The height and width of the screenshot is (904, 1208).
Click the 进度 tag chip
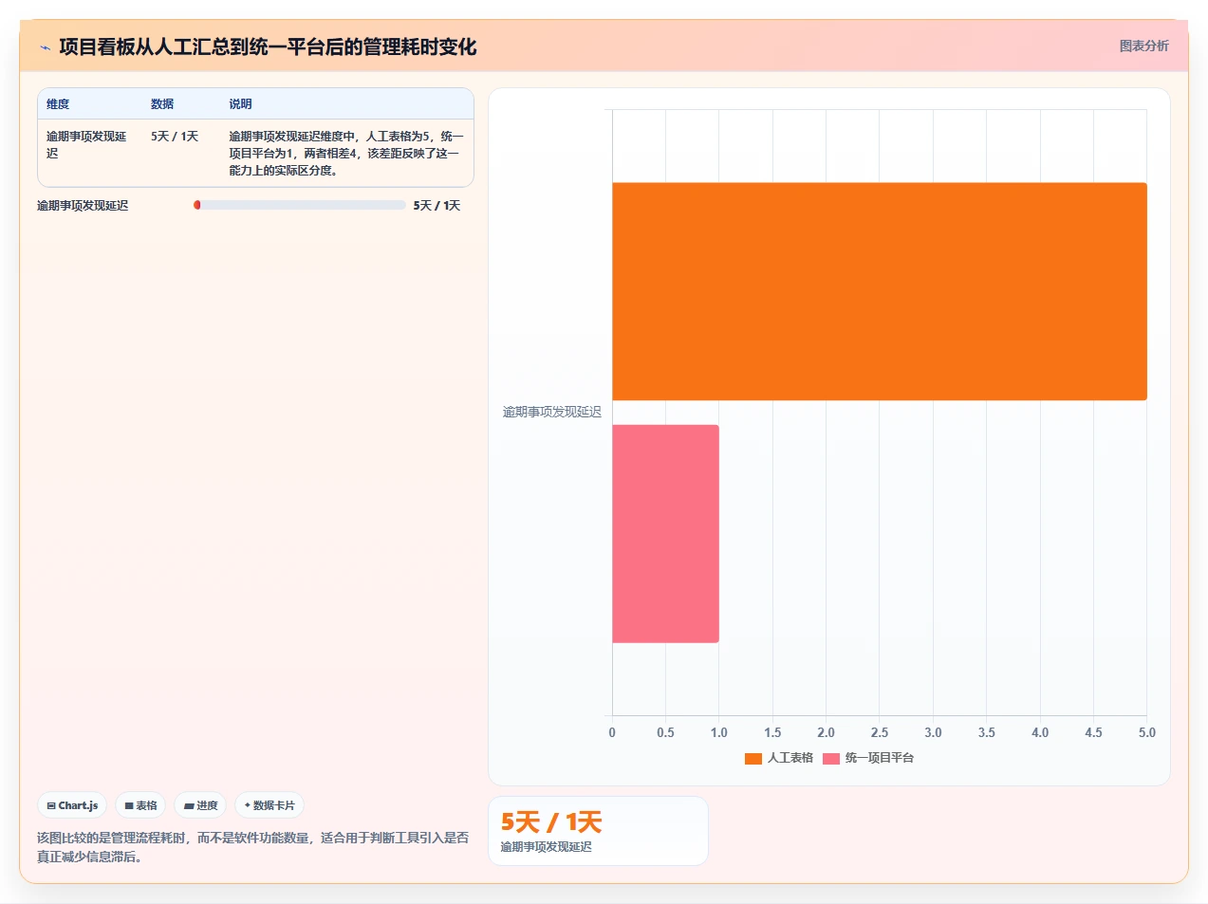(x=200, y=805)
